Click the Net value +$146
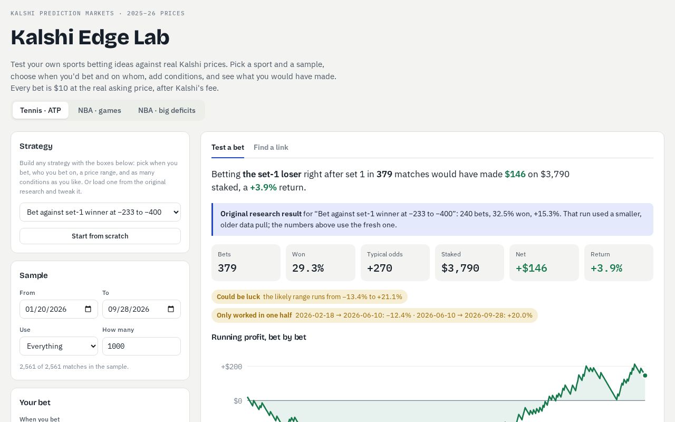The height and width of the screenshot is (422, 675). coord(532,268)
